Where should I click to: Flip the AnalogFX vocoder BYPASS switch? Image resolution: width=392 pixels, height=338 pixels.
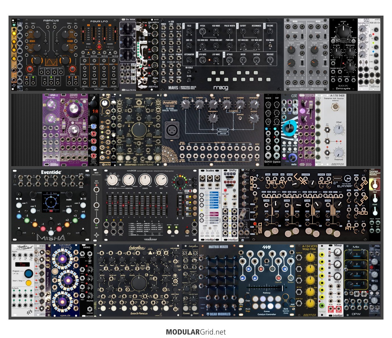(240, 118)
